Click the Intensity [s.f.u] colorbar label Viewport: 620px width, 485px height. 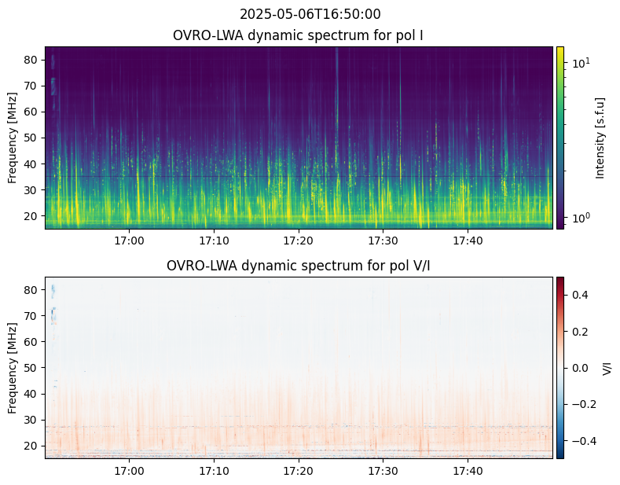click(x=601, y=138)
